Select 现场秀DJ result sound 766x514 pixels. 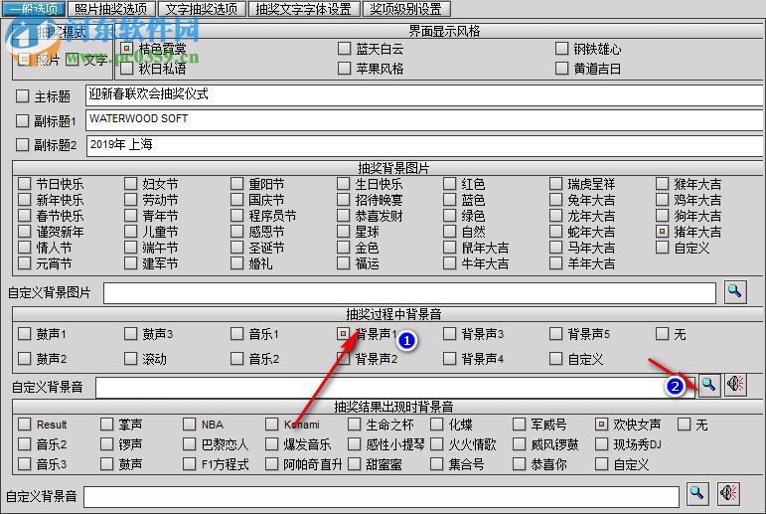602,444
